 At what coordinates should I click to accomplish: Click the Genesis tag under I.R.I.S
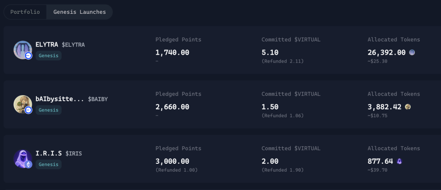click(x=48, y=164)
